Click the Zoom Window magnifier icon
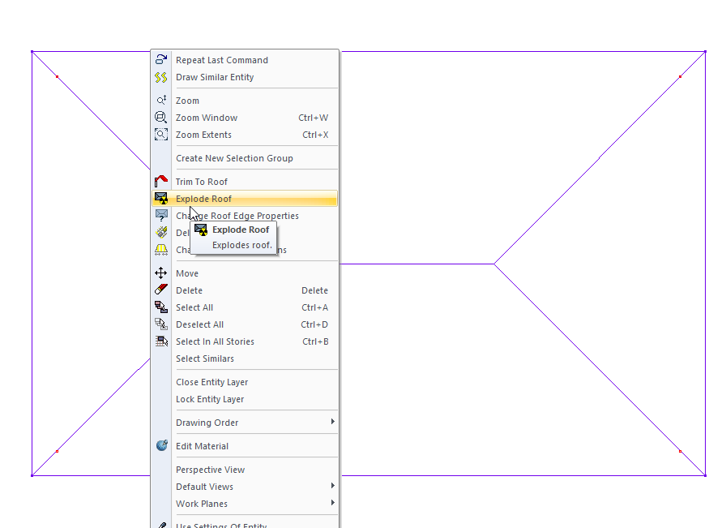The height and width of the screenshot is (528, 726). pos(161,118)
